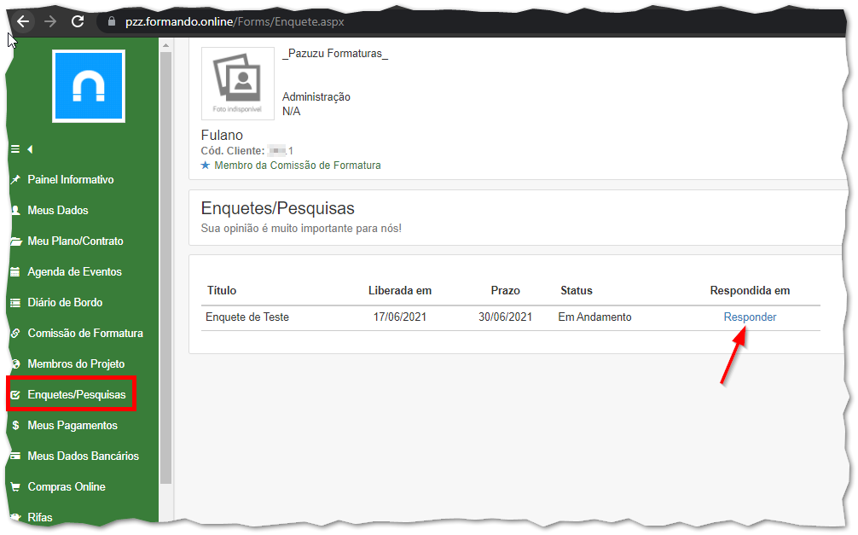Screen dimensions: 858x535
Task: Click the pin icon beside Painel Informativo
Action: (15, 179)
